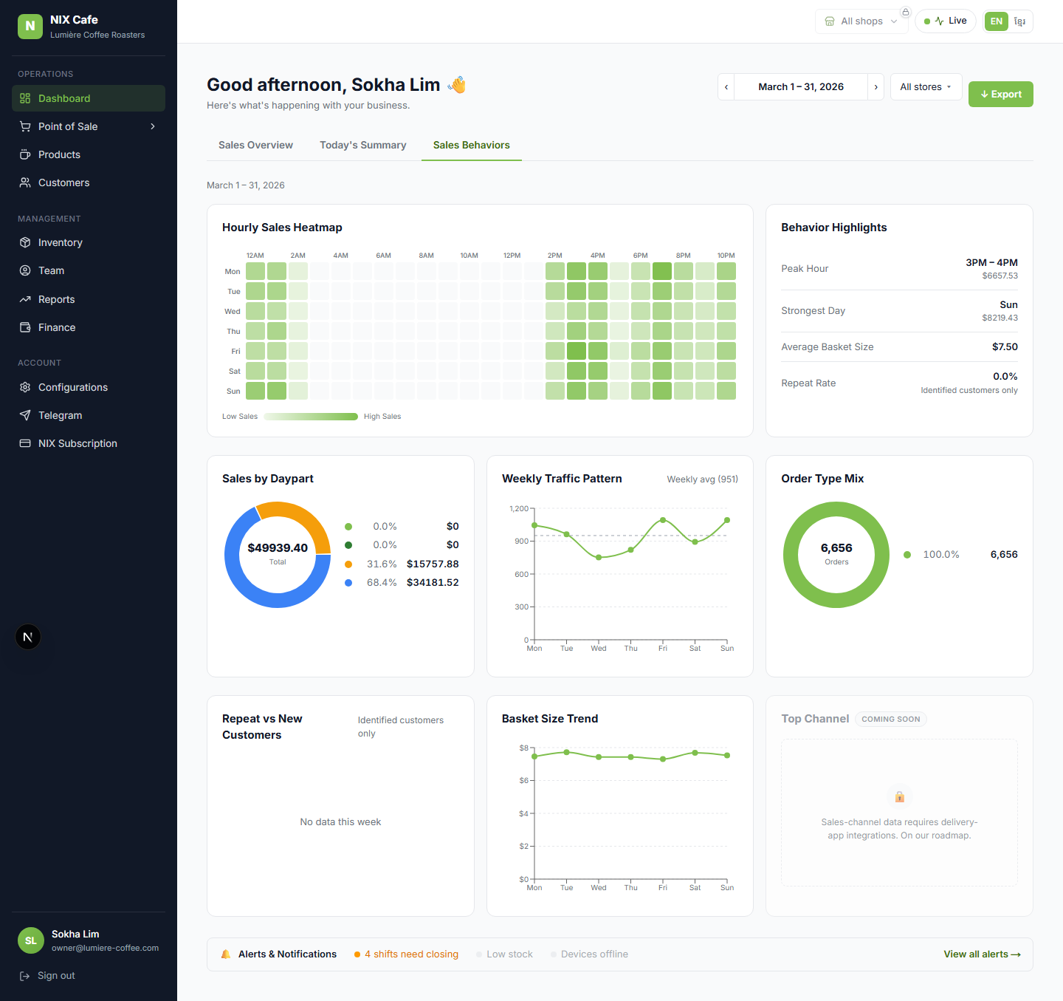The height and width of the screenshot is (1001, 1063).
Task: Open the Telegram settings item
Action: [89, 415]
